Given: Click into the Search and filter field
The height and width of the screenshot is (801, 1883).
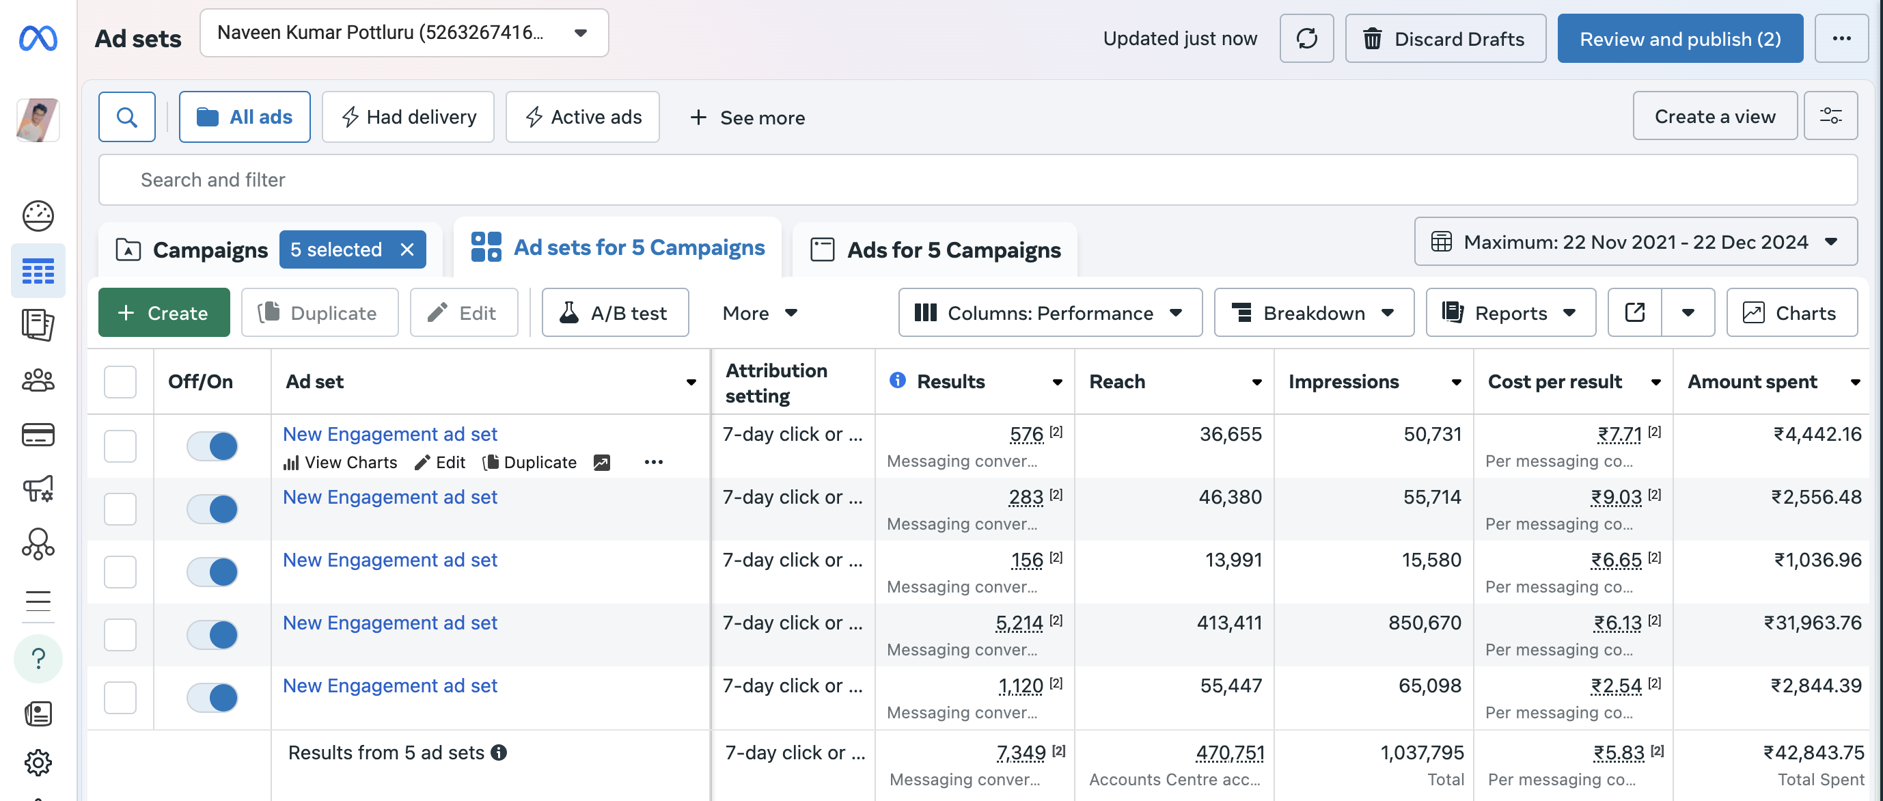Looking at the screenshot, I should pos(976,180).
